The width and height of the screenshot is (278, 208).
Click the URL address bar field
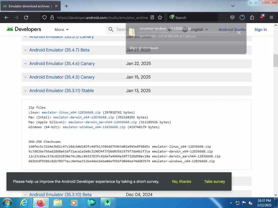coord(102,18)
